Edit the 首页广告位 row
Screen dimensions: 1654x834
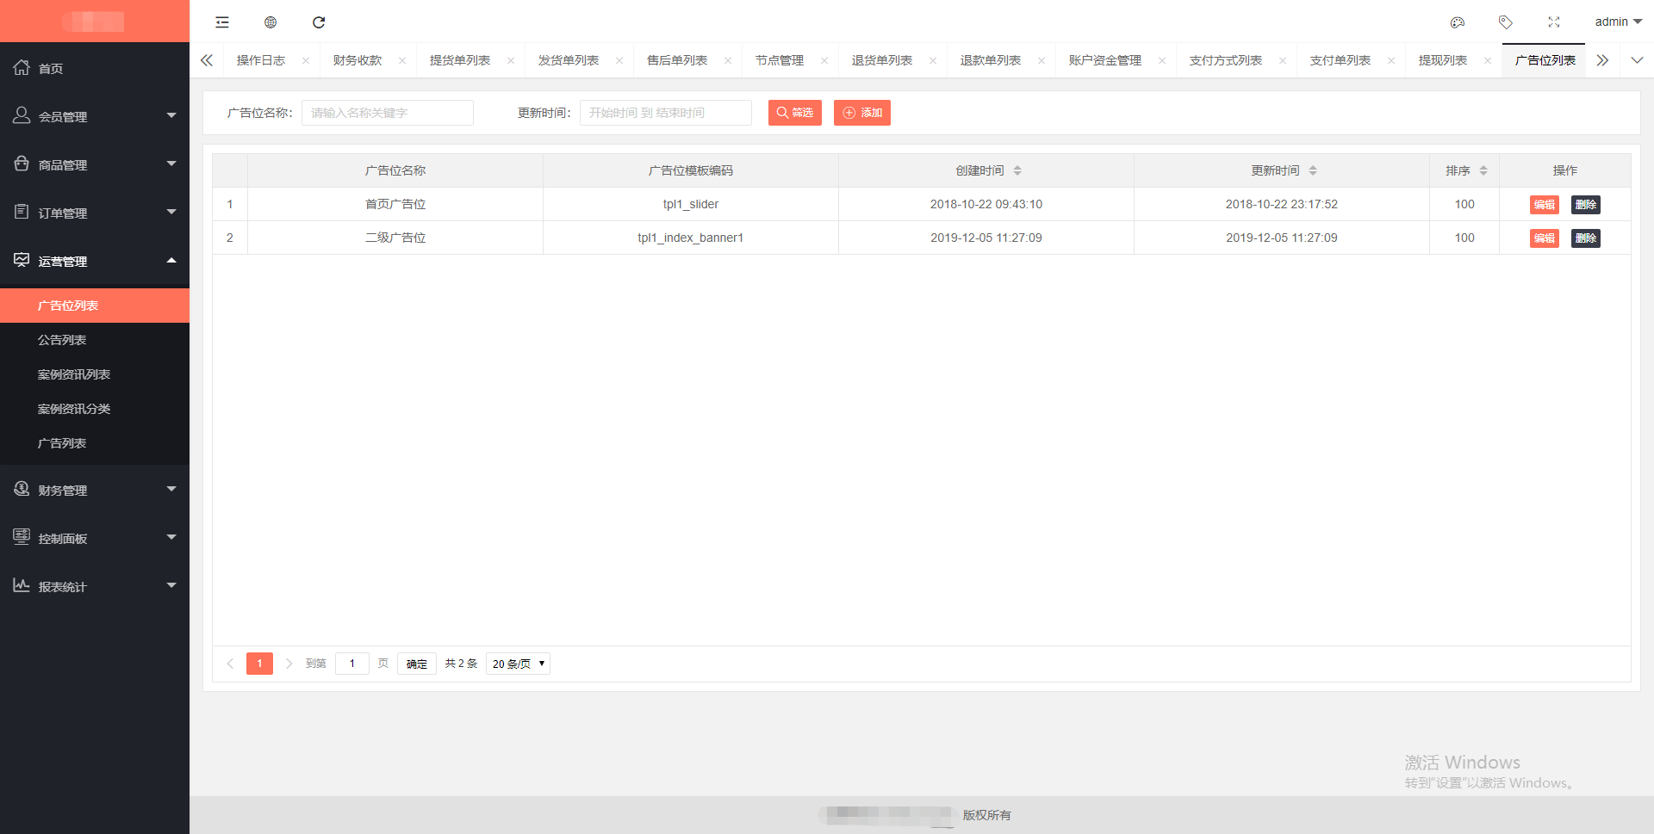tap(1545, 205)
